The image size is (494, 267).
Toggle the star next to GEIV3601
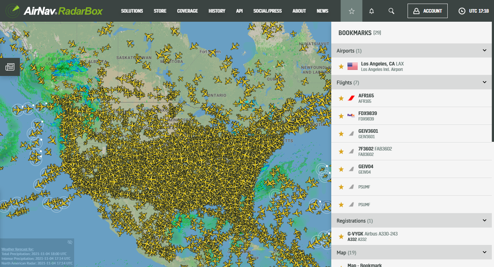point(341,133)
